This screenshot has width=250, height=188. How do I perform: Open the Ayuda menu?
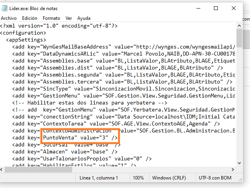point(83,18)
